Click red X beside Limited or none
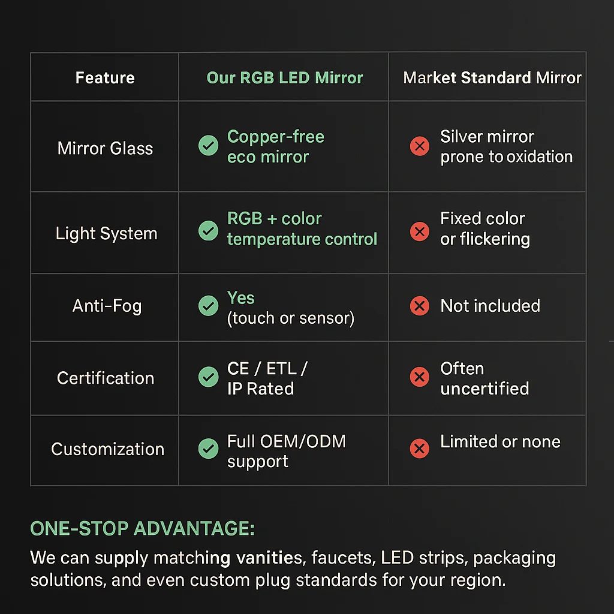 pyautogui.click(x=419, y=448)
